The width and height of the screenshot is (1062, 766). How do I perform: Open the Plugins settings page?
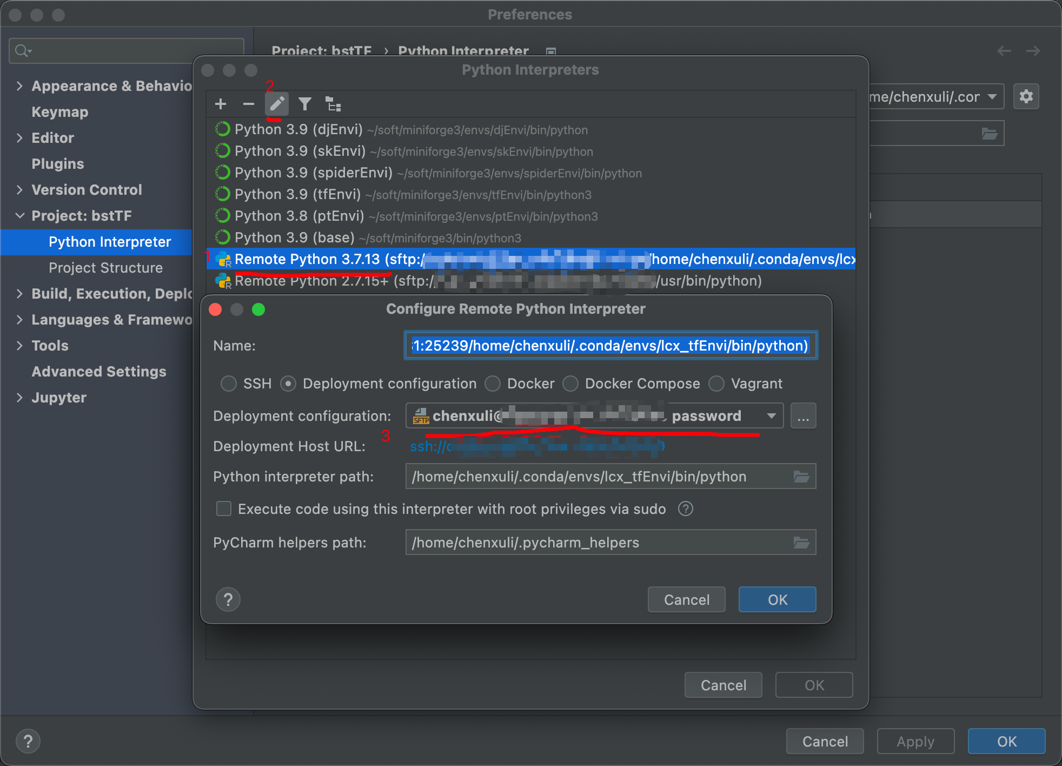58,164
